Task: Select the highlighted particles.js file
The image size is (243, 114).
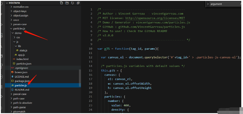Action: (x=43, y=85)
